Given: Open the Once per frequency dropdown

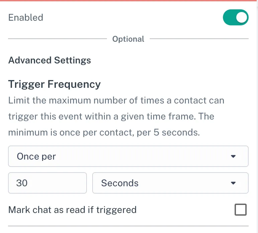Looking at the screenshot, I should 128,156.
